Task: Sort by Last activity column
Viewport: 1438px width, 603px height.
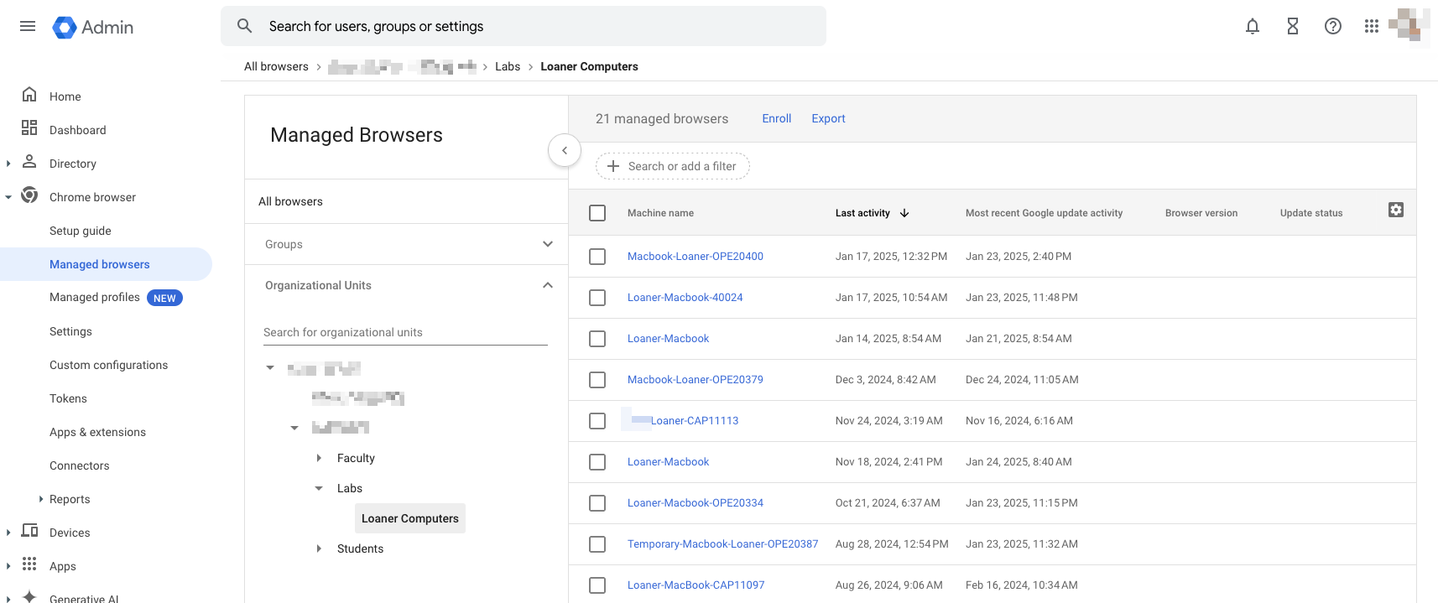Action: coord(862,213)
